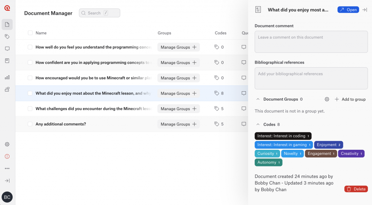Image resolution: width=372 pixels, height=205 pixels.
Task: Sort by the Codes column header
Action: click(221, 33)
